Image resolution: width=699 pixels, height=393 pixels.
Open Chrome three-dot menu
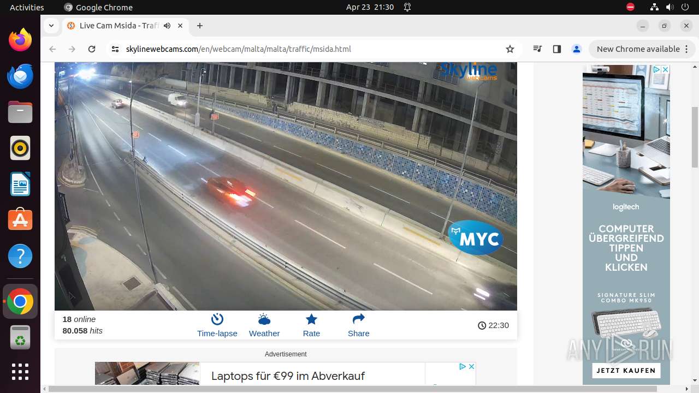click(x=686, y=49)
